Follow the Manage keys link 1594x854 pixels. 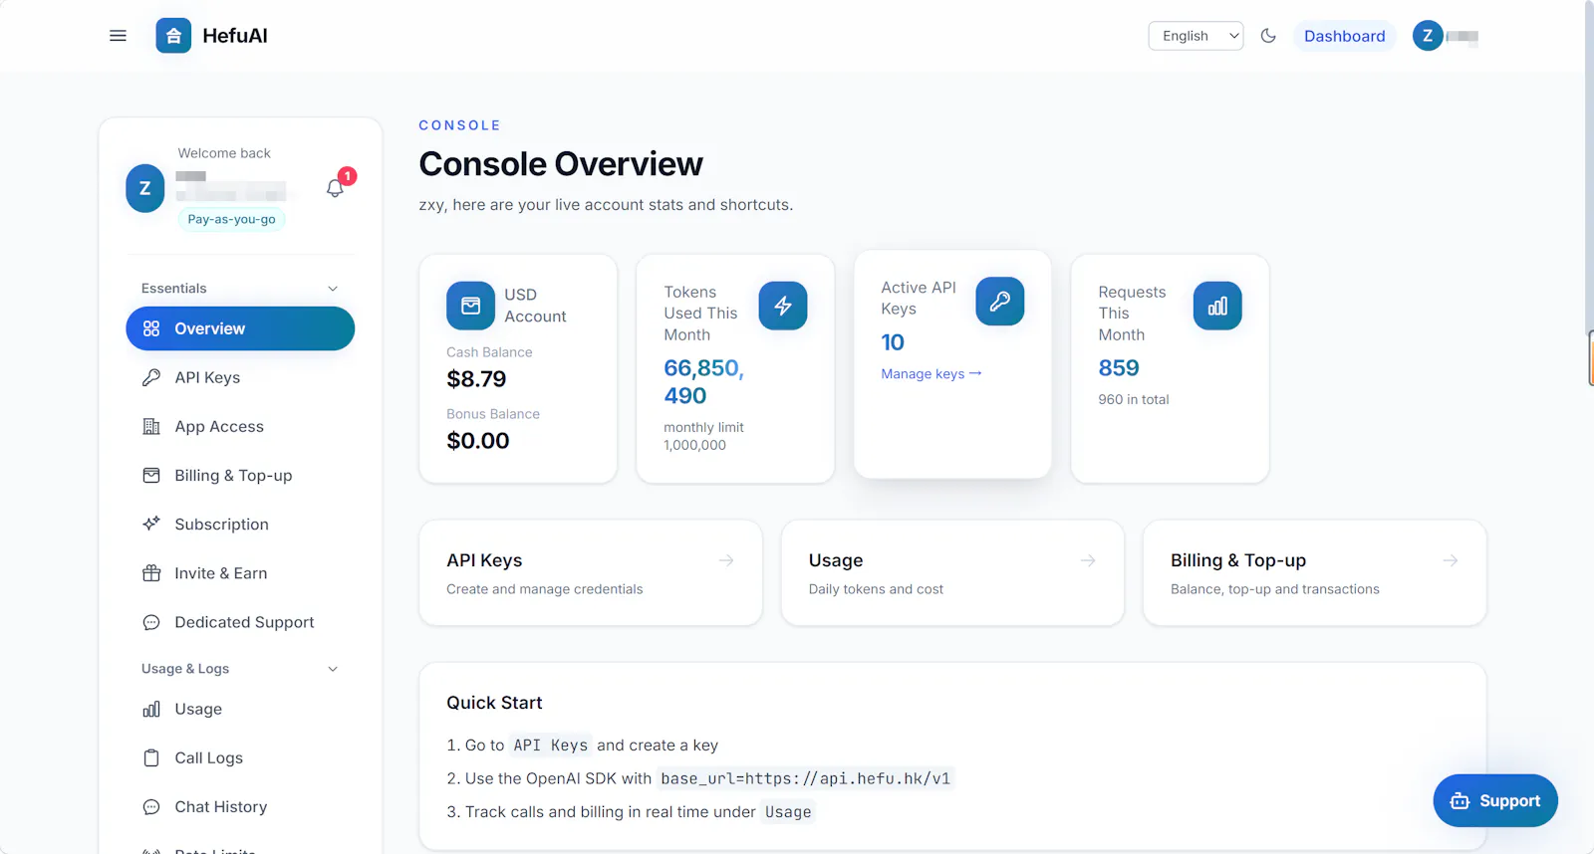(x=931, y=373)
